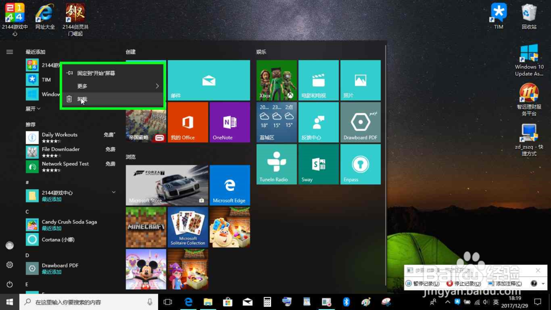Open the Enpass tile
Image resolution: width=551 pixels, height=310 pixels.
[360, 164]
